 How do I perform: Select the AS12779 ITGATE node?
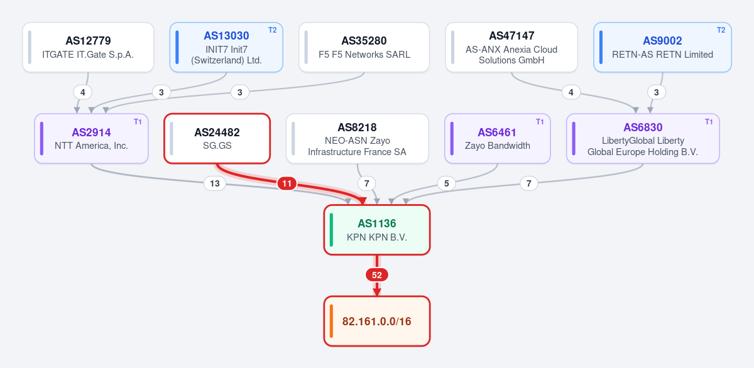[x=88, y=47]
